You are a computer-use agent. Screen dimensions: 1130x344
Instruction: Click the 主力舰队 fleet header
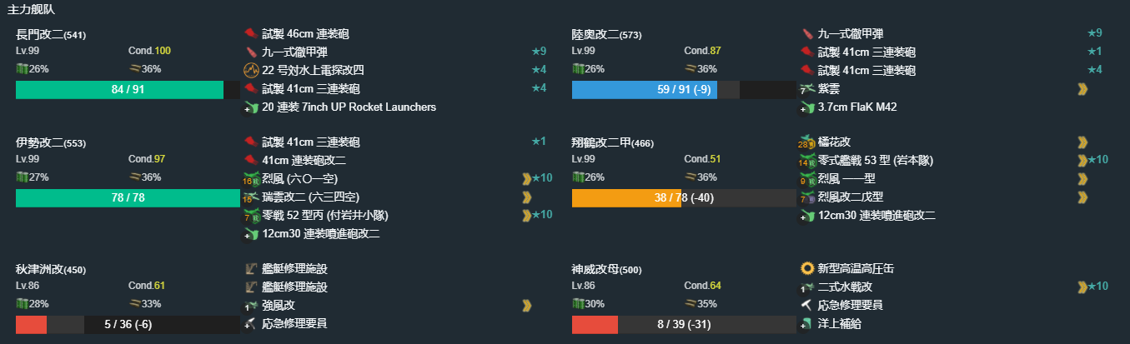click(x=31, y=9)
